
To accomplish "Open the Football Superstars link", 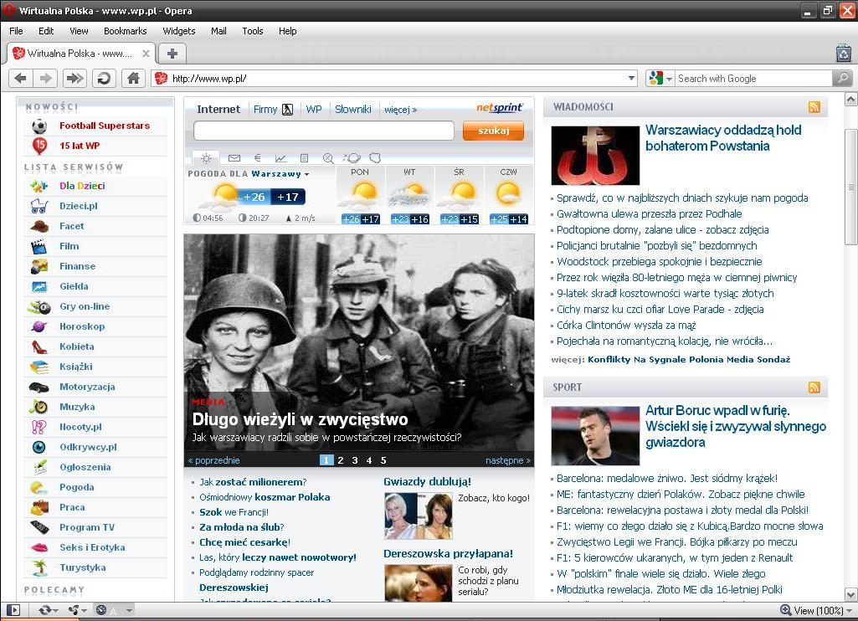I will pos(104,126).
